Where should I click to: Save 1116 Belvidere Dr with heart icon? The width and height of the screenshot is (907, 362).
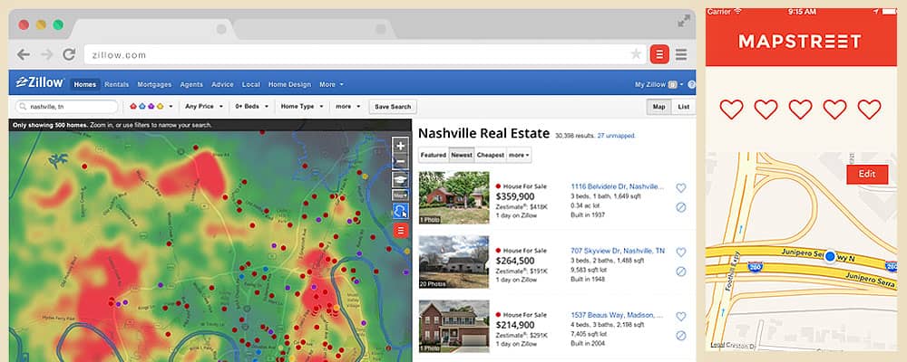tap(681, 187)
